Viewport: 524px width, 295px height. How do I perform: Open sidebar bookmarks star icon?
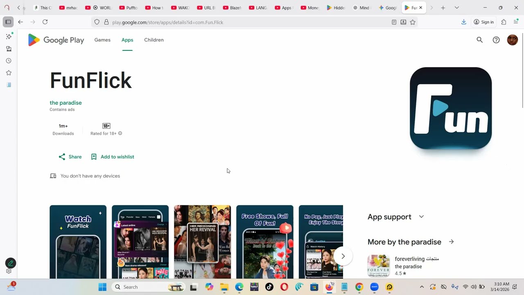9,73
